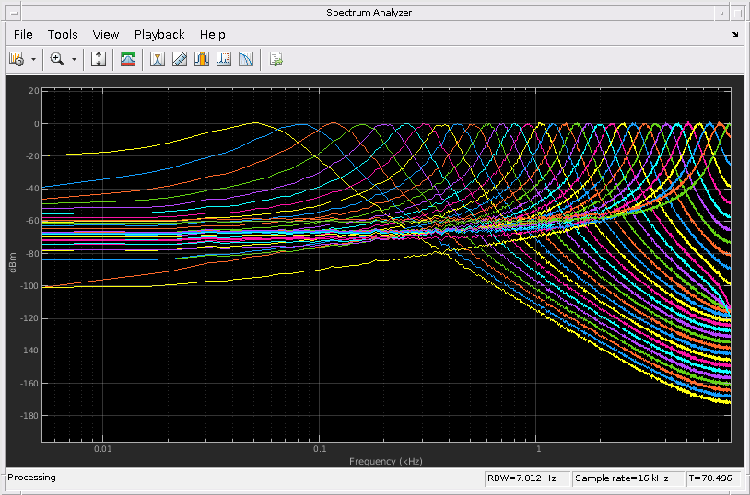The image size is (750, 495).
Task: Open the Playback menu
Action: pos(159,34)
